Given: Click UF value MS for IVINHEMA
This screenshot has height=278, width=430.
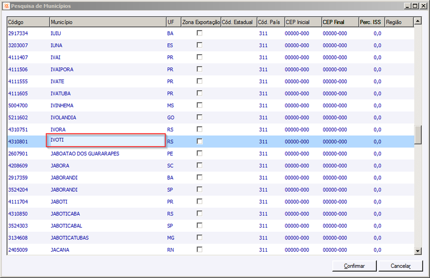Looking at the screenshot, I should pyautogui.click(x=170, y=105).
